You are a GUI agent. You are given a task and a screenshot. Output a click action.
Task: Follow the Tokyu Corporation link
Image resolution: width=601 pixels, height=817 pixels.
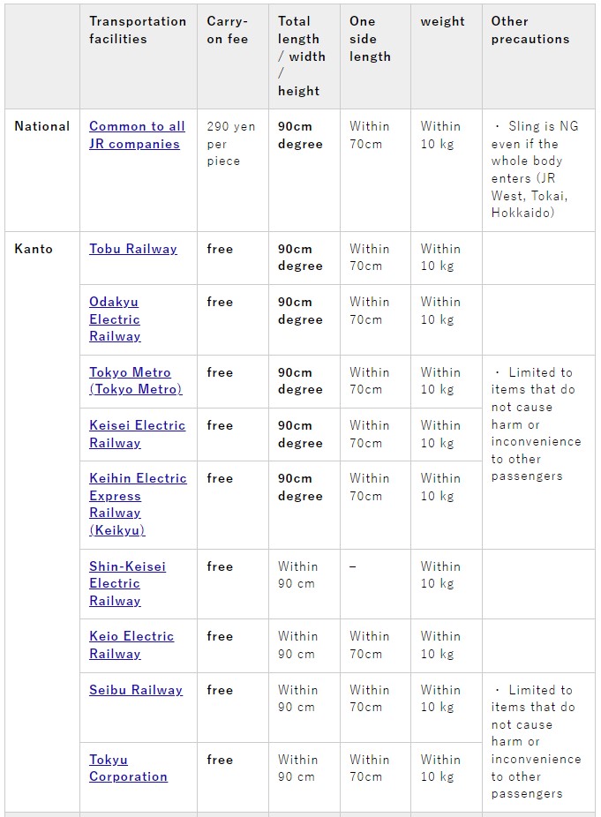(x=128, y=768)
